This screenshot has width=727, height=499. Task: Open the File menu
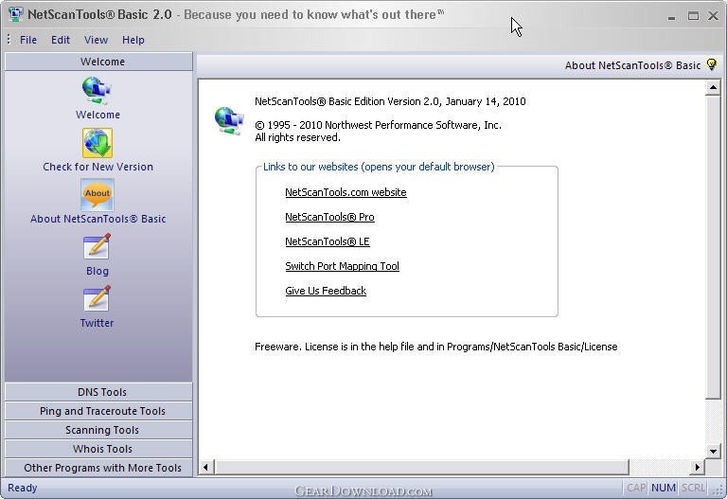pos(28,40)
